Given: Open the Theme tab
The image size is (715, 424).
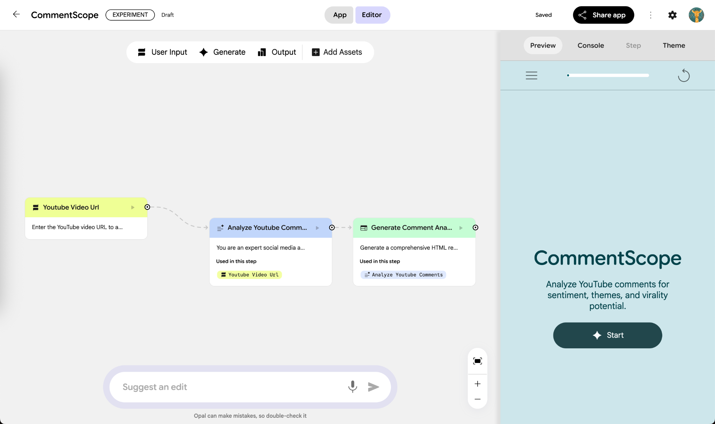Looking at the screenshot, I should pyautogui.click(x=673, y=45).
